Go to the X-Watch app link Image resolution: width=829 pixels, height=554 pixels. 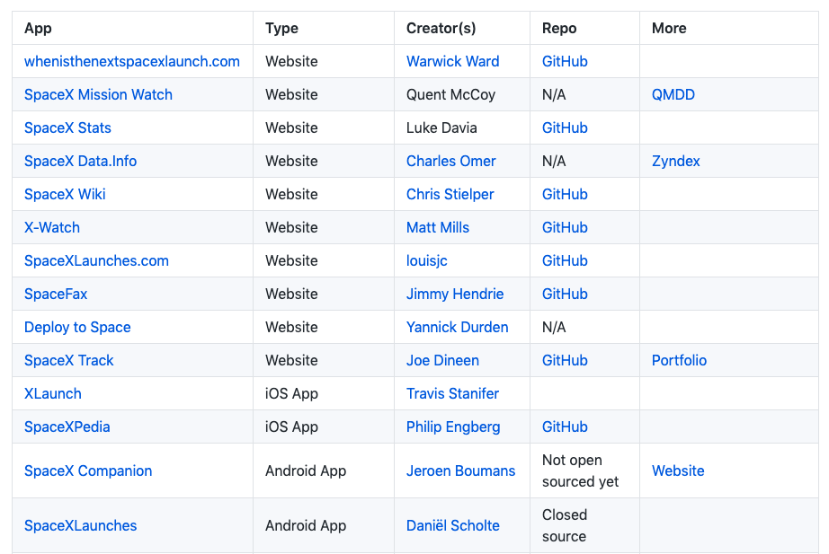pyautogui.click(x=52, y=227)
